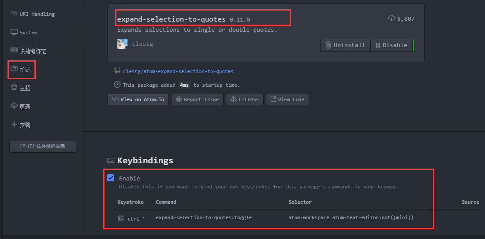This screenshot has height=239, width=485.
Task: Click the expand-selection-to-quotes package title
Action: coord(172,19)
